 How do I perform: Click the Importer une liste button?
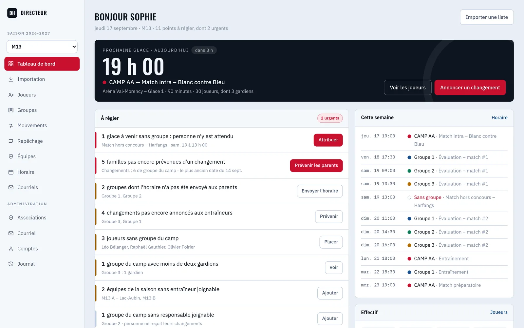pos(487,17)
